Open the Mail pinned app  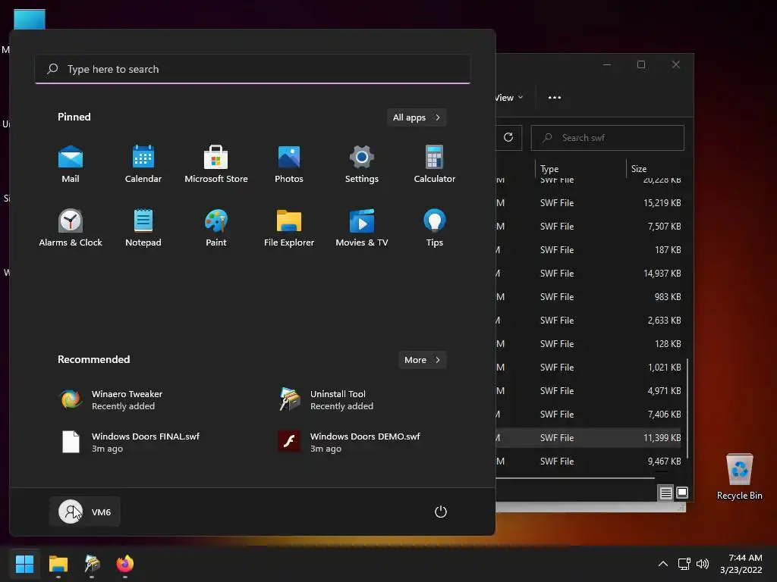pyautogui.click(x=71, y=164)
